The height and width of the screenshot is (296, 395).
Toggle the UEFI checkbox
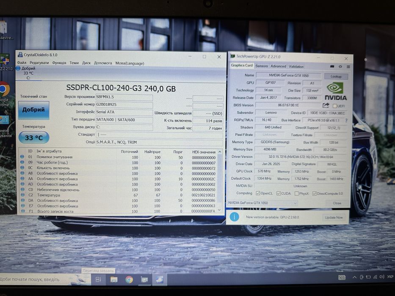point(335,106)
